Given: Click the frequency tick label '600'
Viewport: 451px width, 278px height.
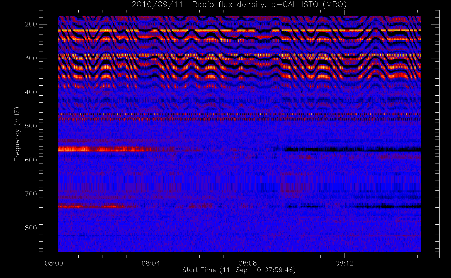Looking at the screenshot, I should tap(31, 160).
